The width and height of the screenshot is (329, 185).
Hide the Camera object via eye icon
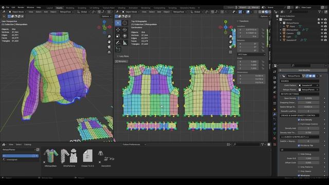pos(322,33)
